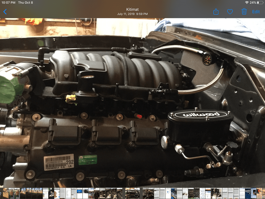Tap the 24% battery percentage
This screenshot has width=265, height=199.
[252, 3]
